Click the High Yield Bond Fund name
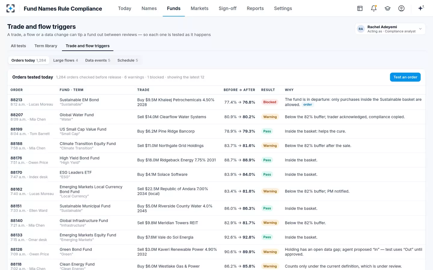Screen dimensions: 433x270 (79, 158)
